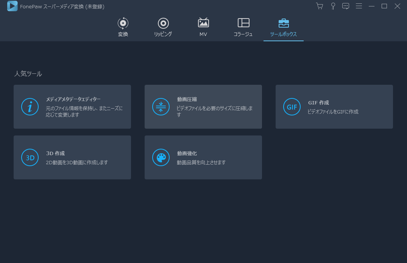Click the 人気ツール section heading

click(x=28, y=74)
